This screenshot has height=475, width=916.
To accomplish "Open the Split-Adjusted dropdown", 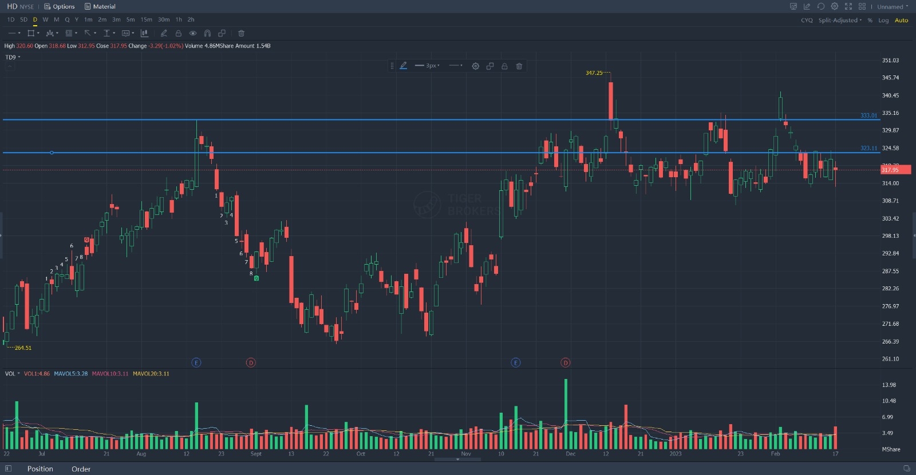I will point(840,20).
